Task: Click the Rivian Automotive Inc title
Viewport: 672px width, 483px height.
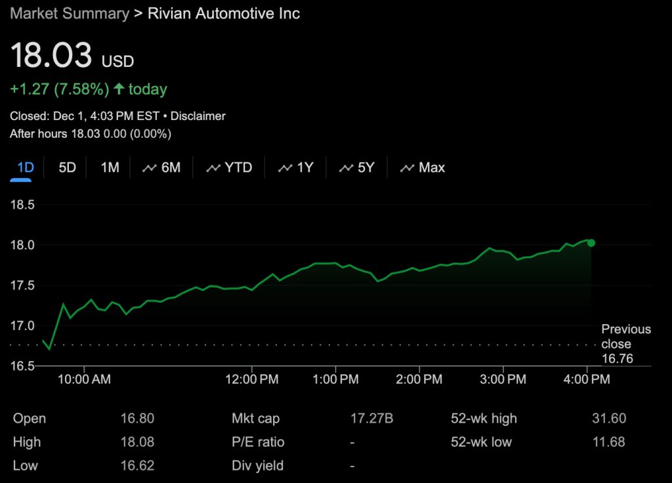Action: pyautogui.click(x=223, y=14)
